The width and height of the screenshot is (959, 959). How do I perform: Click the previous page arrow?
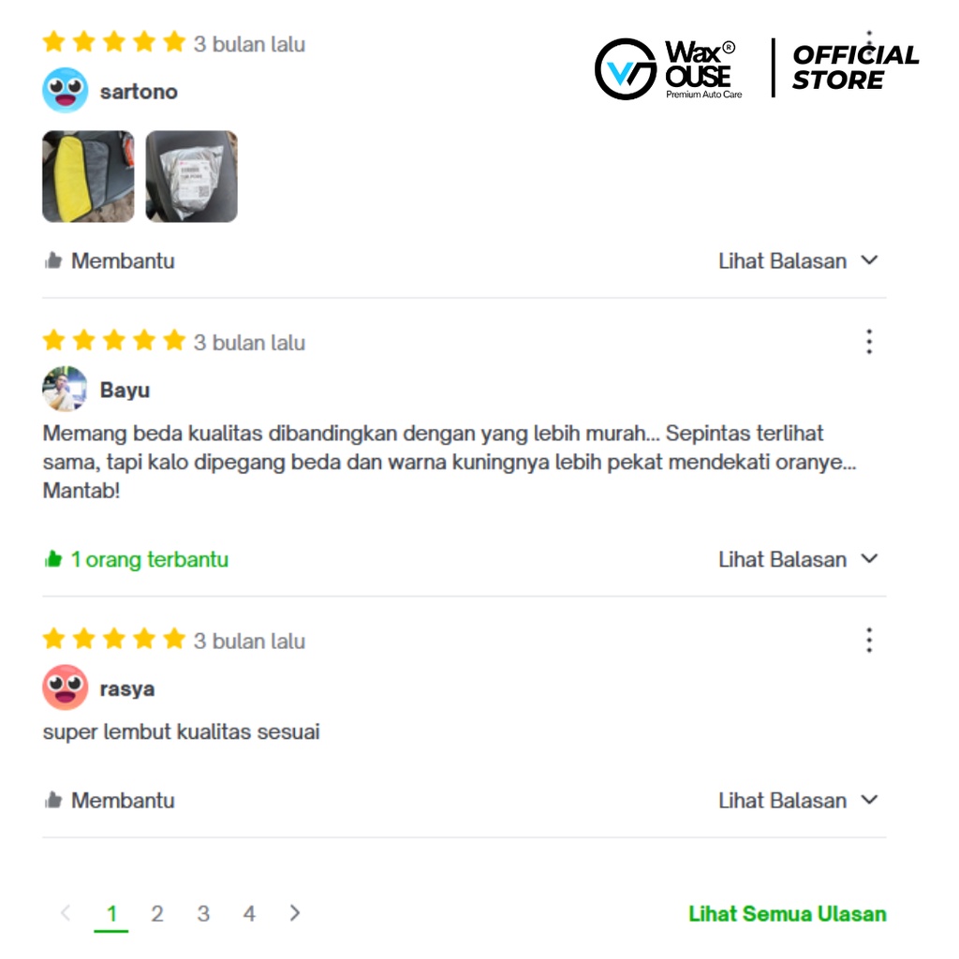point(66,912)
